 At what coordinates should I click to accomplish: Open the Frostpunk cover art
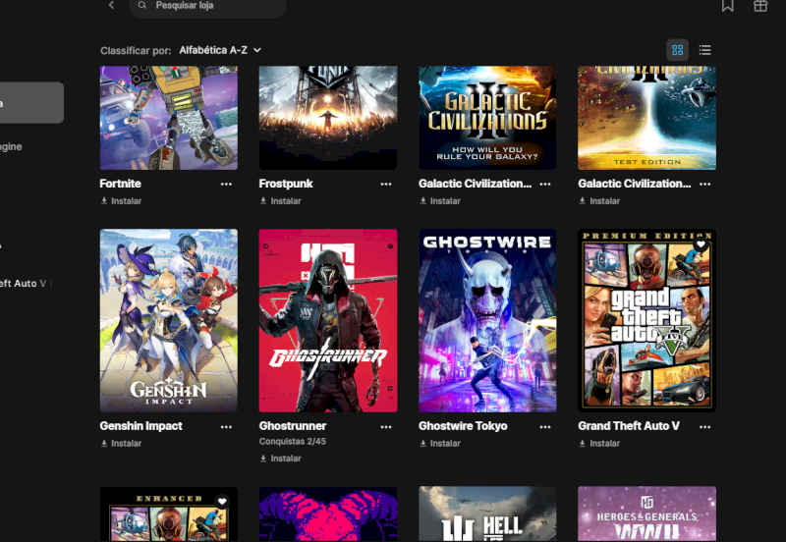[x=328, y=118]
